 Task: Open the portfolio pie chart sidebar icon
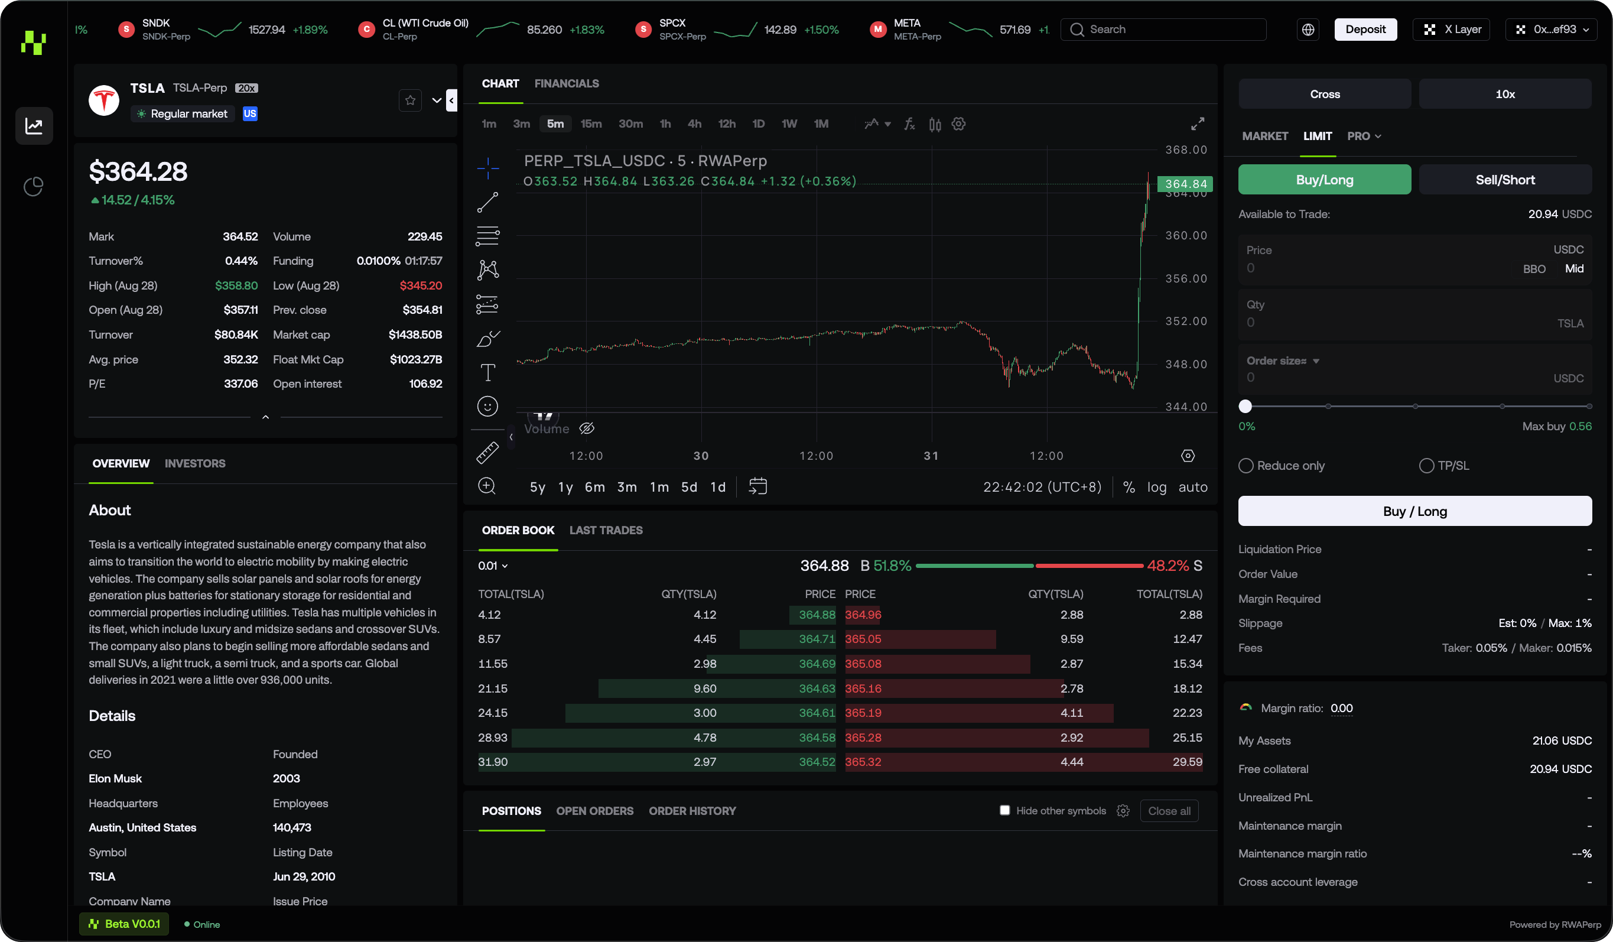pyautogui.click(x=34, y=187)
